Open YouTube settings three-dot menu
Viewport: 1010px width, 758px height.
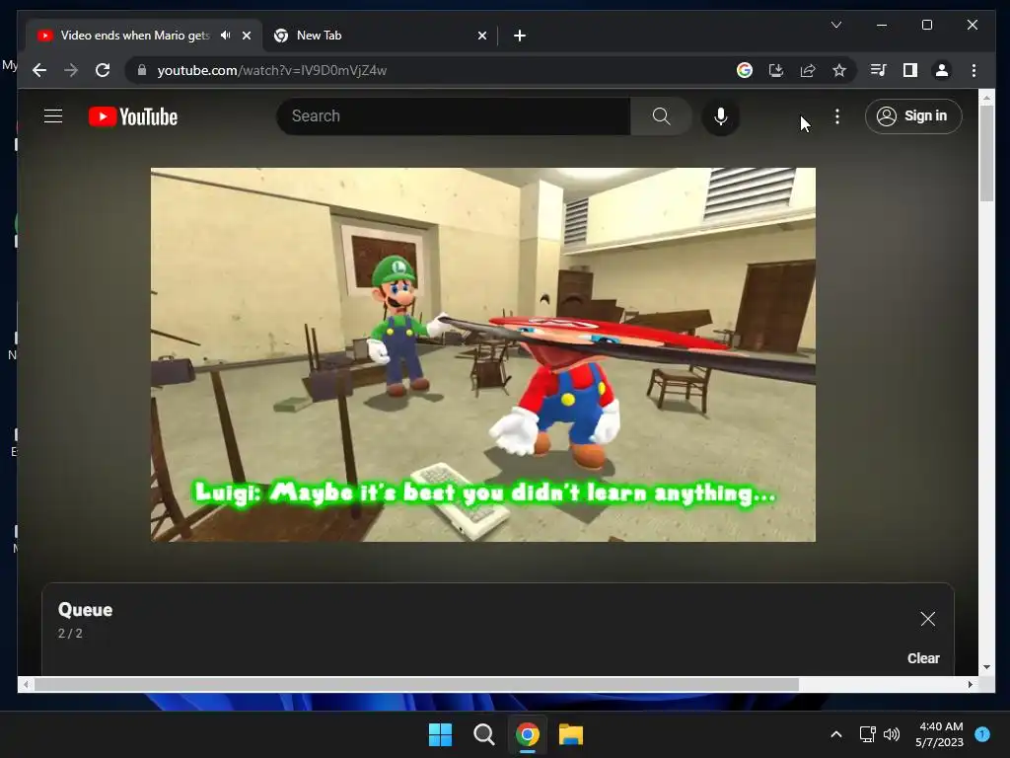(836, 116)
